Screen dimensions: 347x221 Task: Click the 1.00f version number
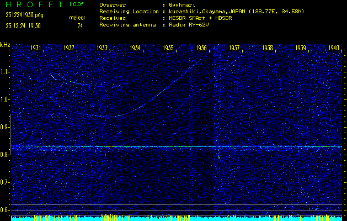77,4
